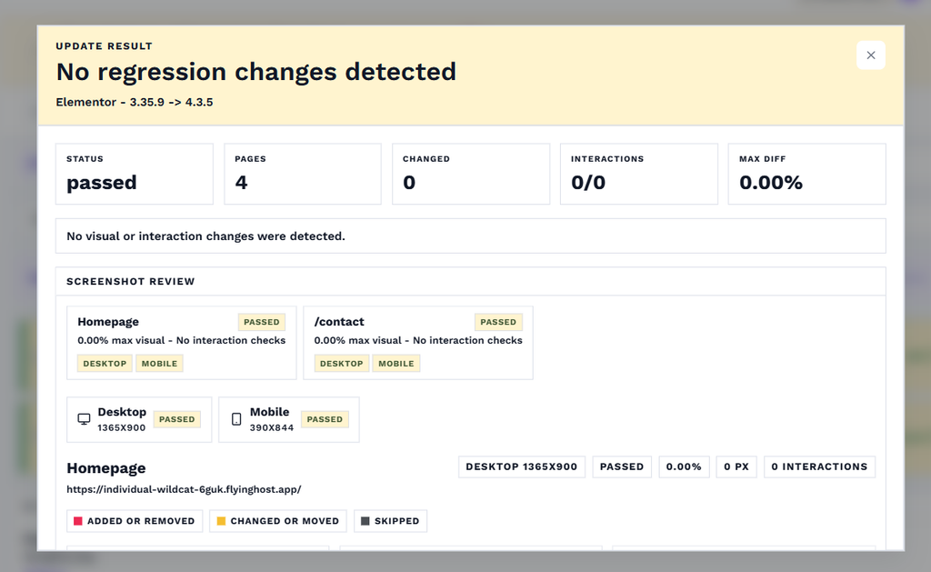Click the gray Skipped swatch

365,521
